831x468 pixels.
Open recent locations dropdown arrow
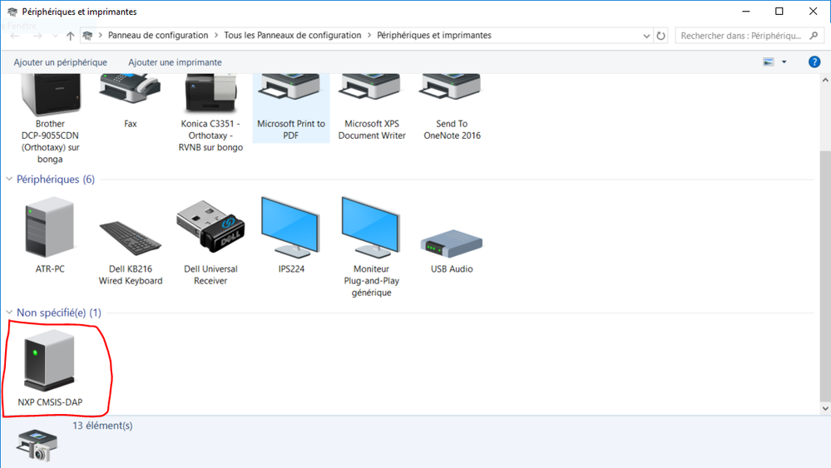click(x=56, y=36)
